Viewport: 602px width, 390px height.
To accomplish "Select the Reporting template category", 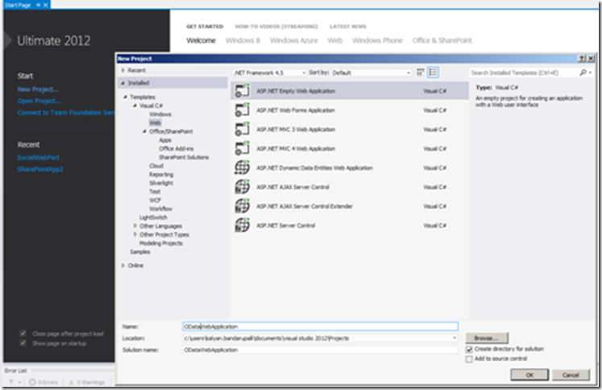I will [x=161, y=174].
